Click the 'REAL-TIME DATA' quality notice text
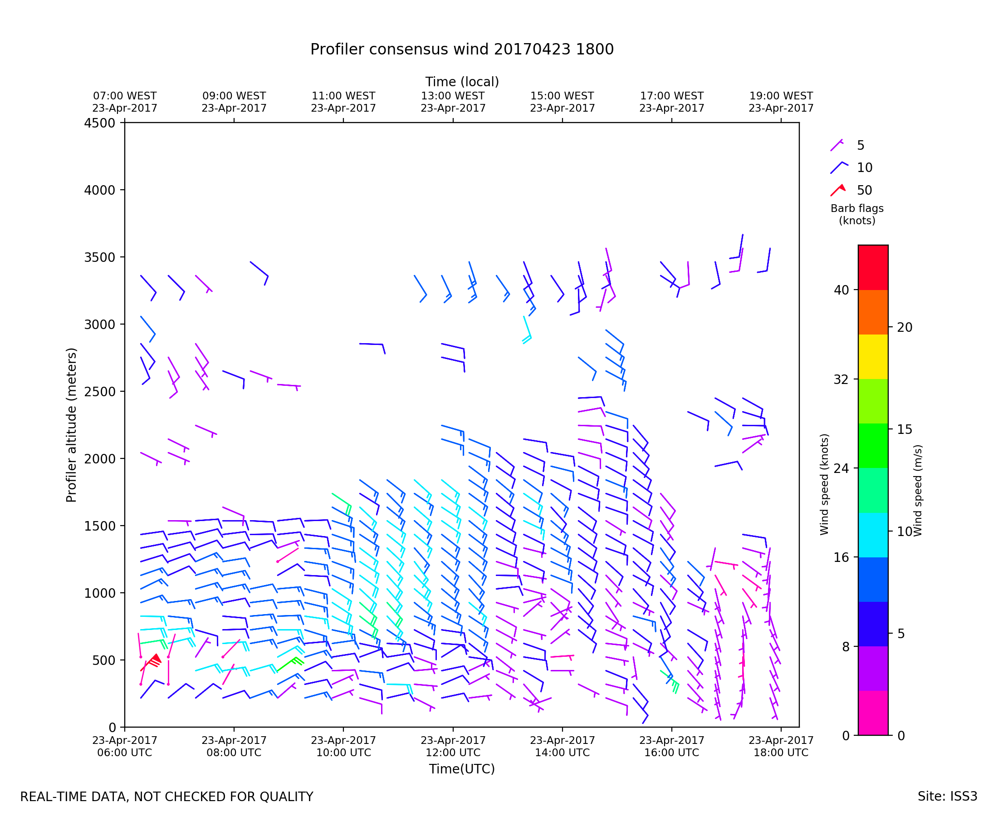 click(x=166, y=797)
